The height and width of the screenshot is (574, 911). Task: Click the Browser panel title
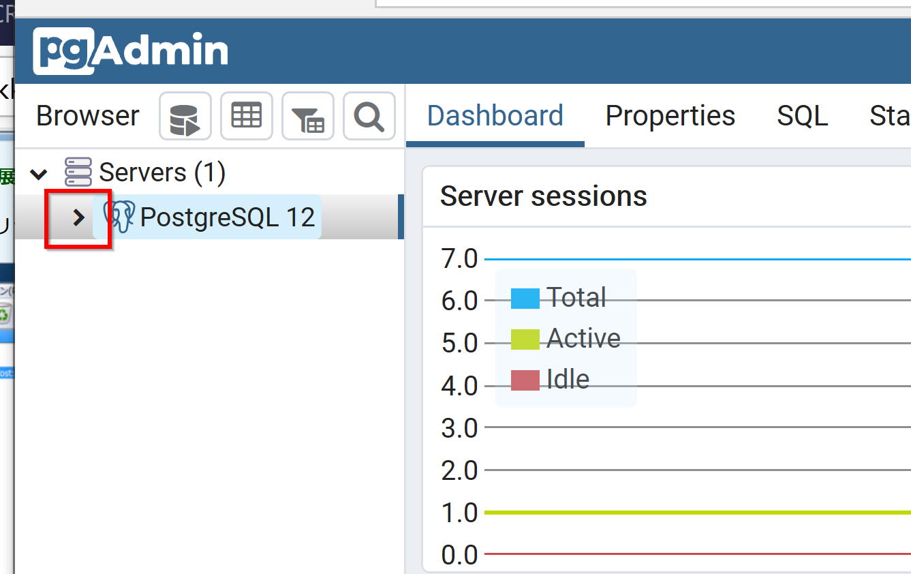point(88,116)
